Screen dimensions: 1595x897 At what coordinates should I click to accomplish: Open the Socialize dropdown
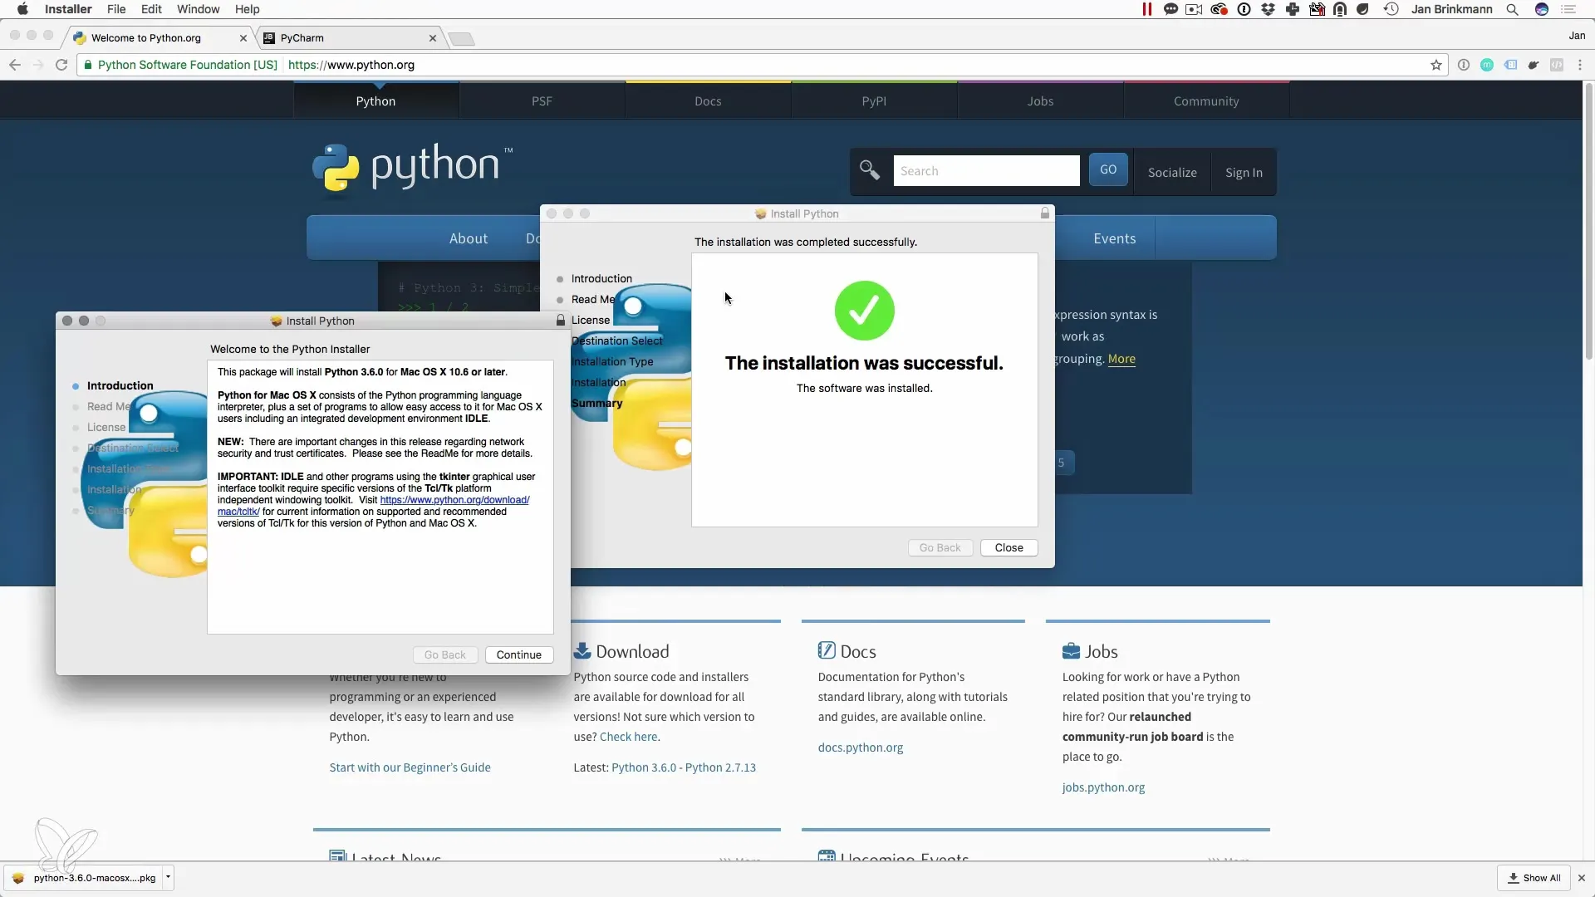point(1172,172)
